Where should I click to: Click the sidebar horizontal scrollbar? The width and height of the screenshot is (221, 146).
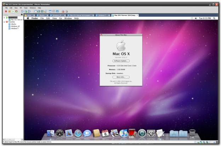[x=13, y=139]
